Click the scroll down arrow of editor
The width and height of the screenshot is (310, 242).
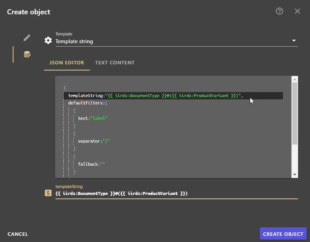[295, 175]
